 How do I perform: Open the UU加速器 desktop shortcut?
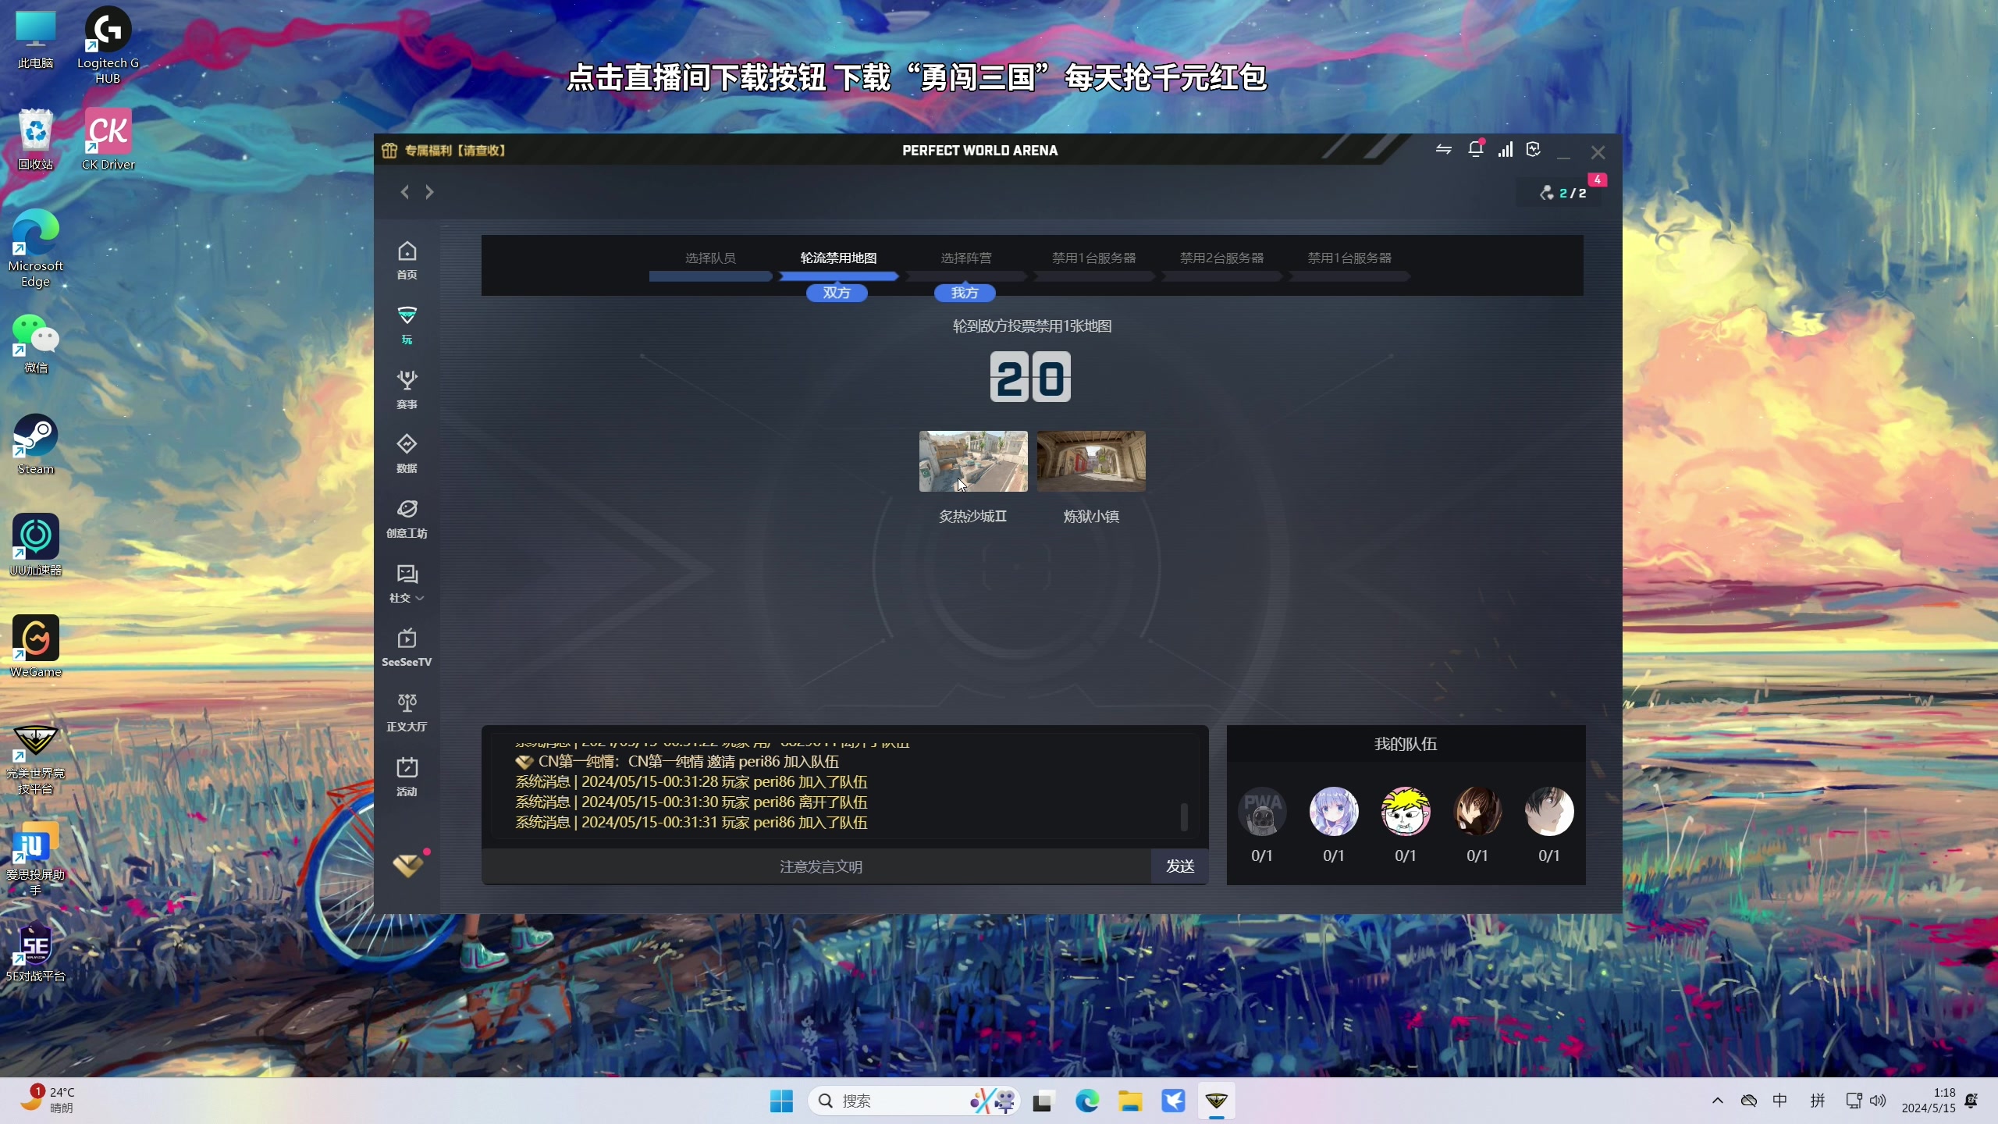pos(35,546)
